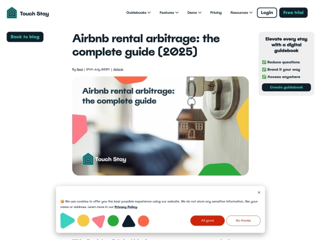The width and height of the screenshot is (321, 240).
Task: Click the dark navy triangle shape
Action: (128, 221)
